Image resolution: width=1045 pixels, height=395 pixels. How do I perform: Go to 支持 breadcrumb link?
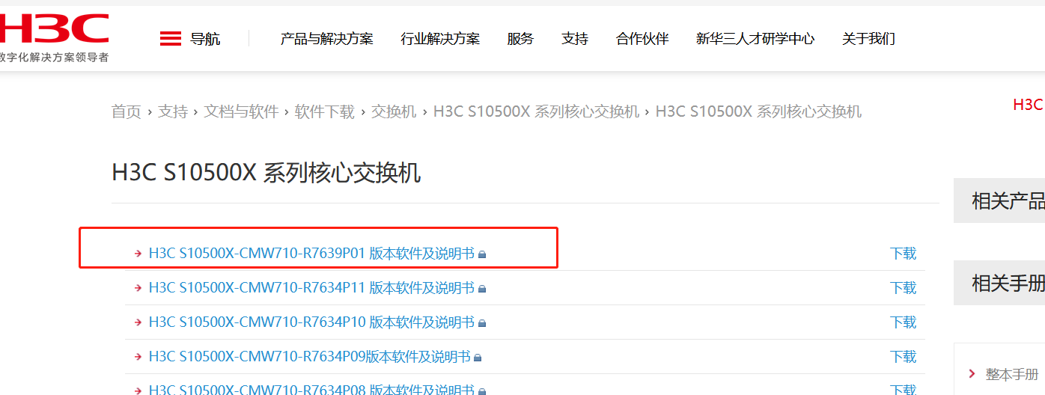click(x=173, y=111)
